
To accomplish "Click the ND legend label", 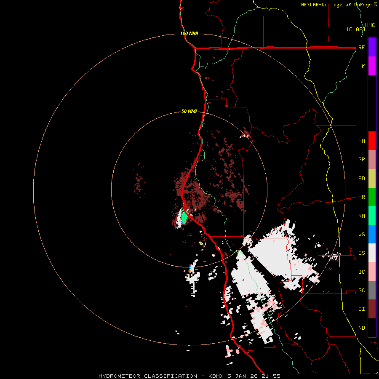I will pyautogui.click(x=362, y=328).
